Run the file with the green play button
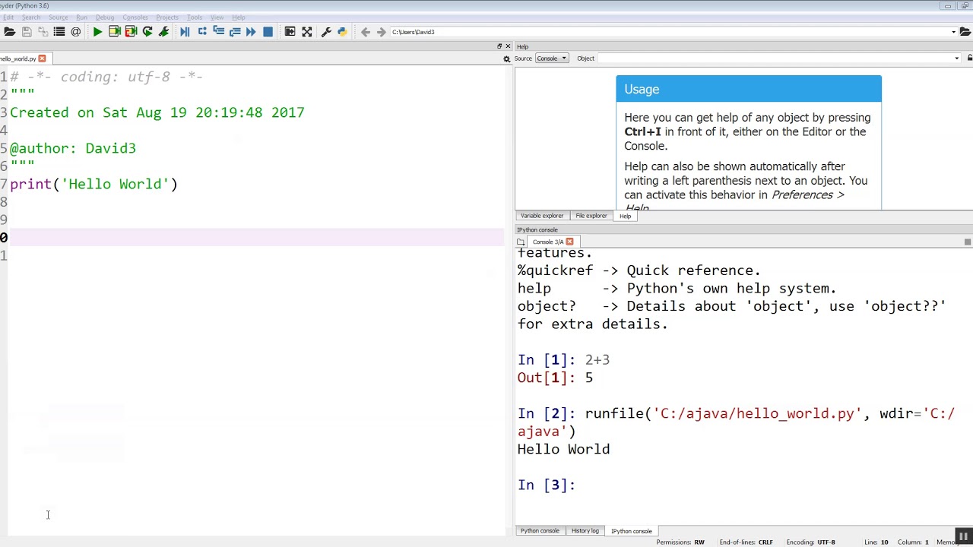The height and width of the screenshot is (547, 973). click(x=97, y=32)
